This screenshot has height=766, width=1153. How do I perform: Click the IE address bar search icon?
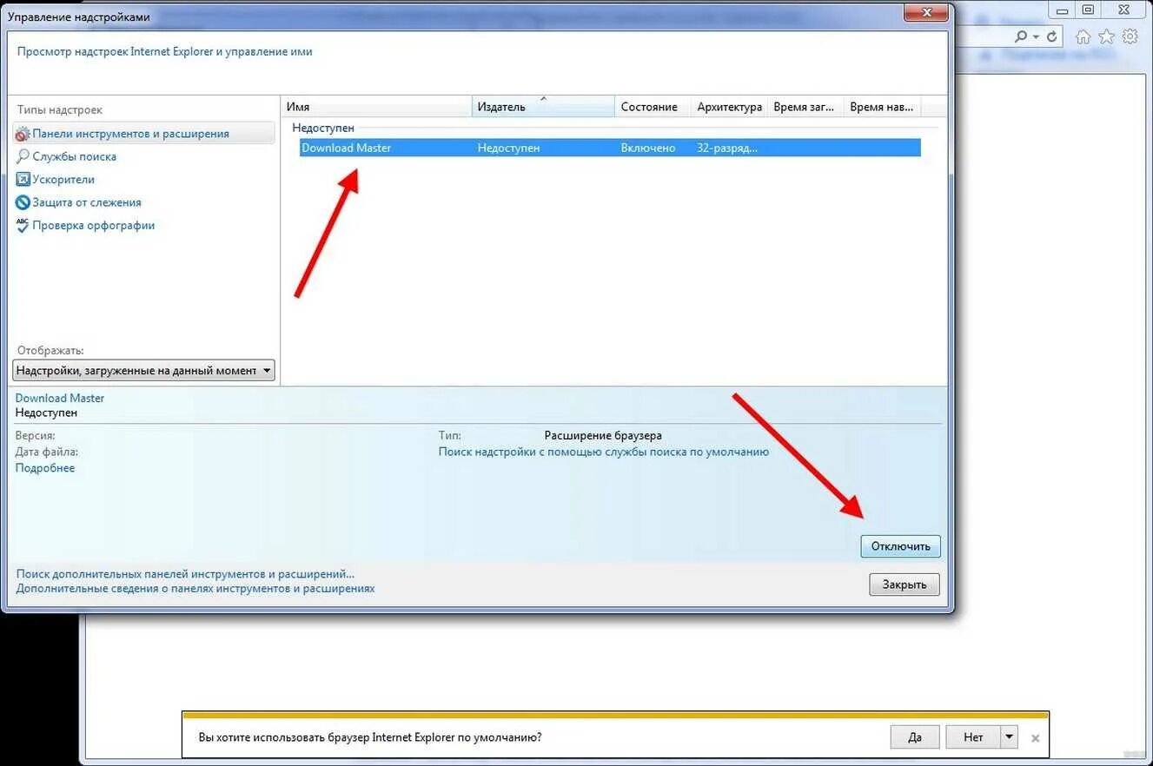click(1022, 36)
